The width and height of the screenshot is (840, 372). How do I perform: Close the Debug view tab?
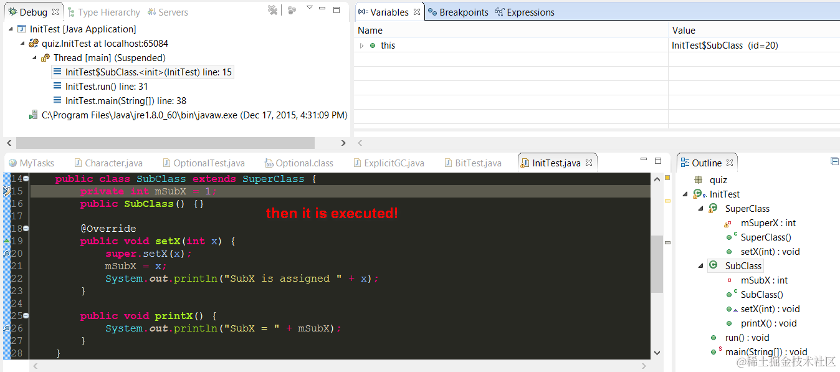pyautogui.click(x=55, y=12)
